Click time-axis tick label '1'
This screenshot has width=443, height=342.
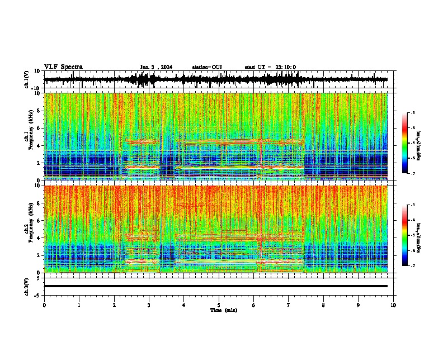pyautogui.click(x=79, y=305)
